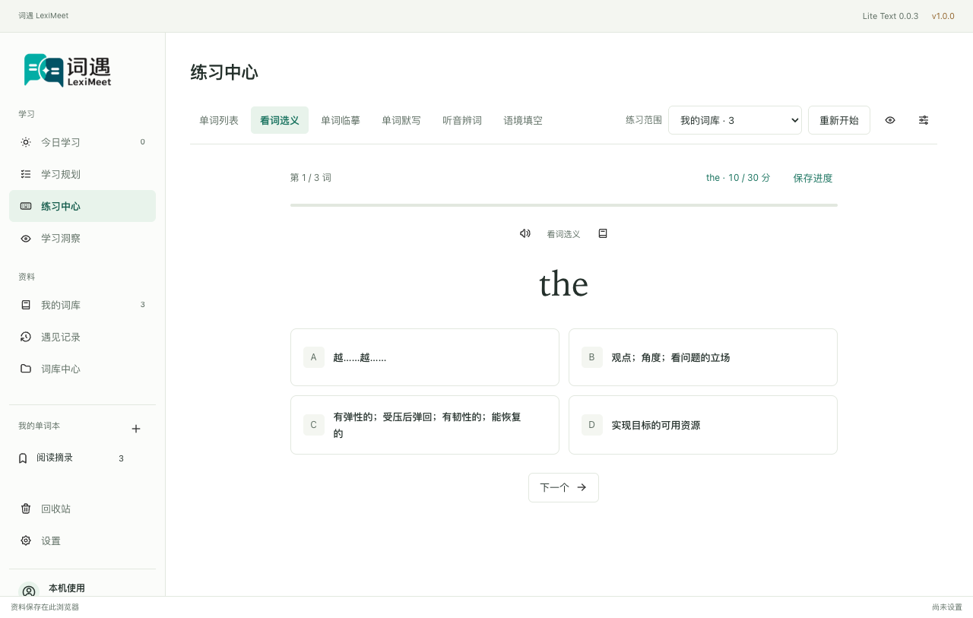Open practice settings sliders icon
Image resolution: width=973 pixels, height=618 pixels.
[x=924, y=120]
